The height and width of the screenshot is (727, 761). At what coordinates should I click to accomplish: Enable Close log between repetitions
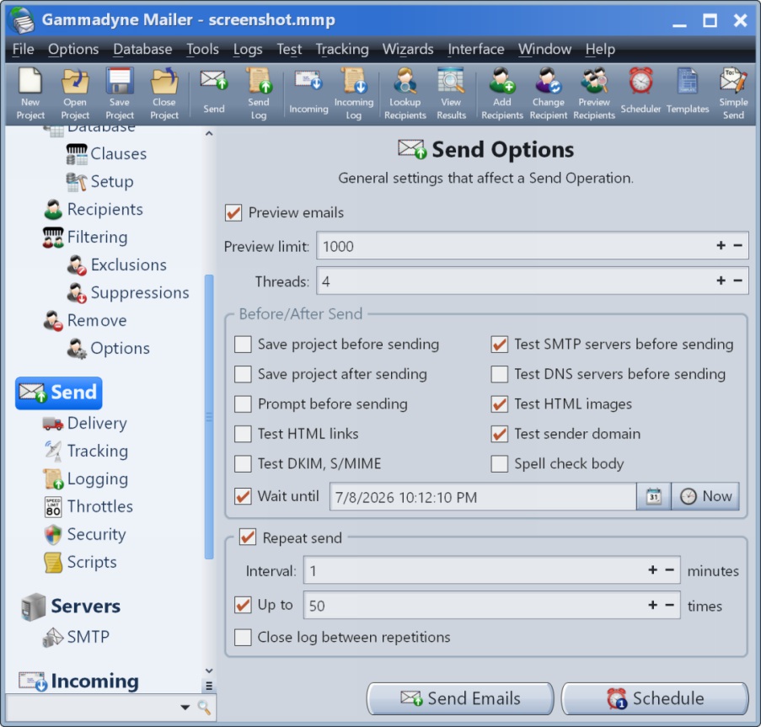(243, 637)
